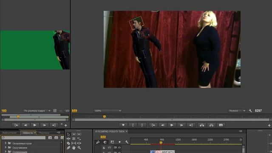Toggle linked selection in timeline
Viewport: 272px width, 153px height.
(112, 142)
